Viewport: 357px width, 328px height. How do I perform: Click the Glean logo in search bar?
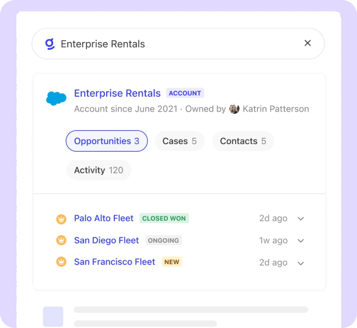pos(50,44)
